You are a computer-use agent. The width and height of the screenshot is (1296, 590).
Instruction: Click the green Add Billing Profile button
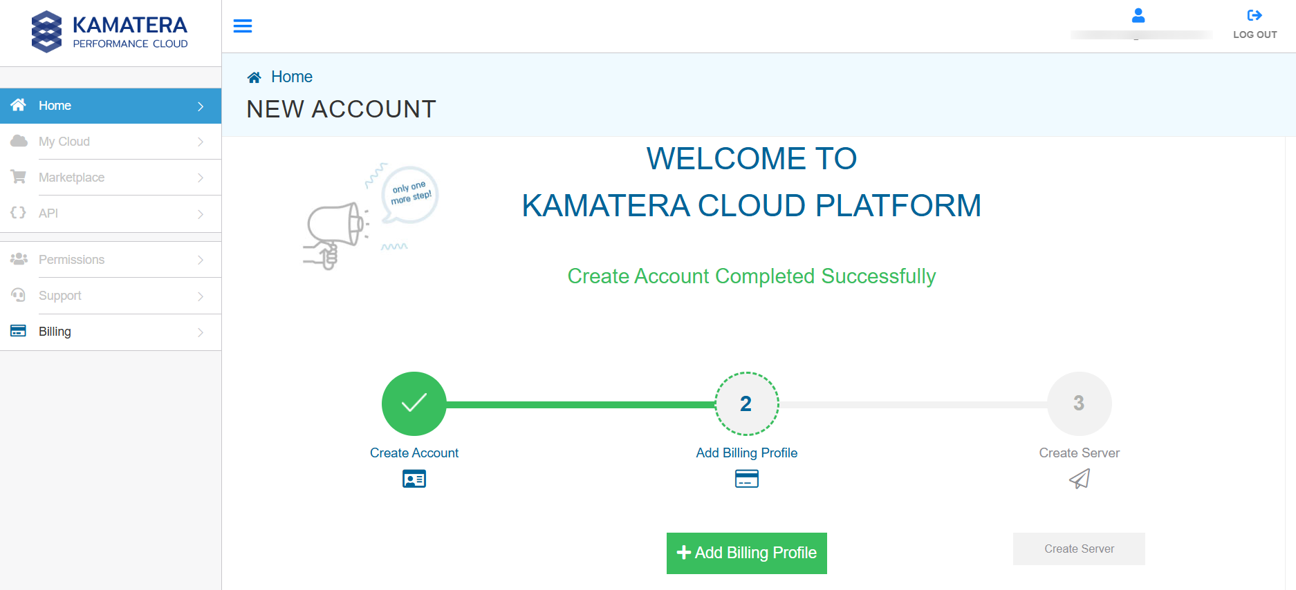747,553
